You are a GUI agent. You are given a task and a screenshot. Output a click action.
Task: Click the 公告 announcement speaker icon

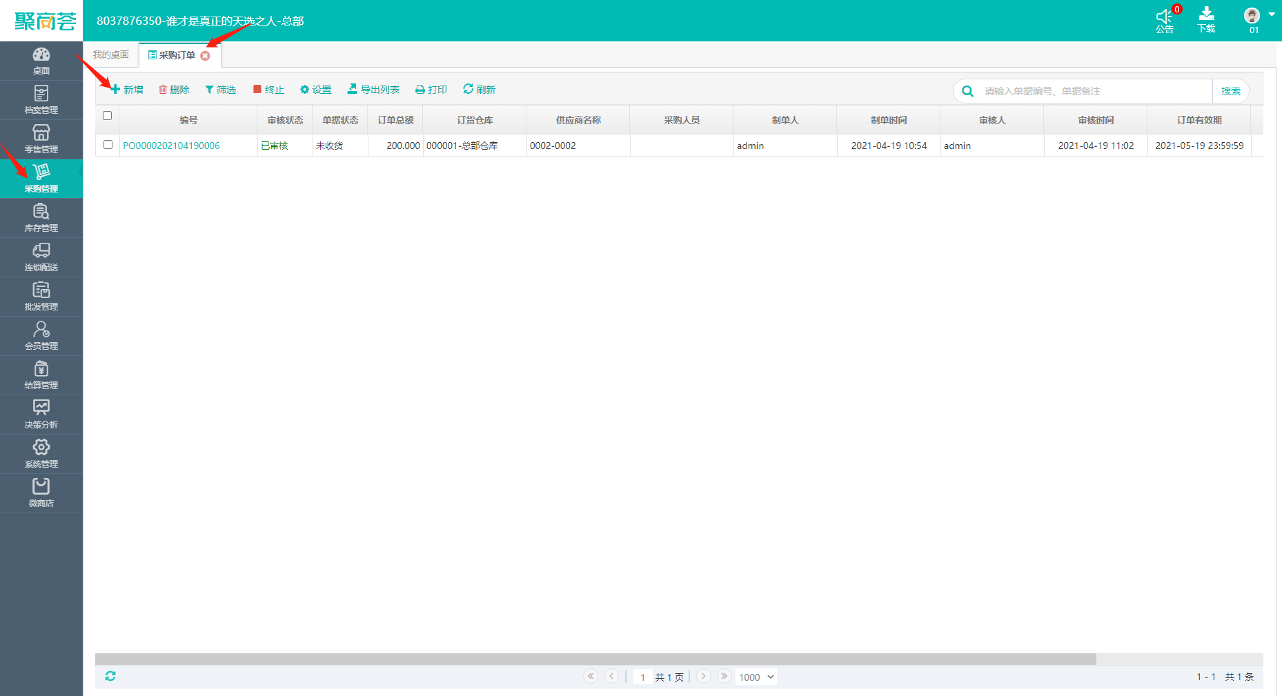click(x=1165, y=17)
